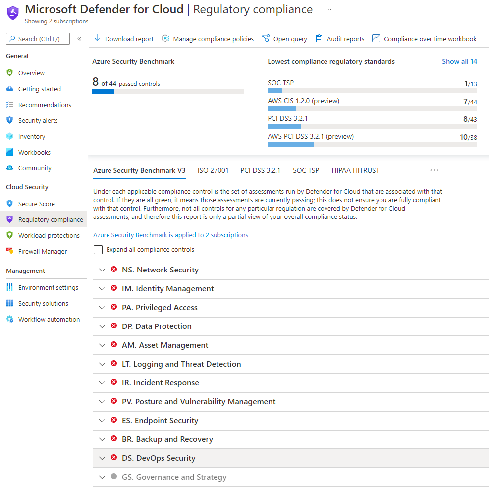
Task: Expand the GS. Governance and Strategy chevron
Action: pos(102,477)
